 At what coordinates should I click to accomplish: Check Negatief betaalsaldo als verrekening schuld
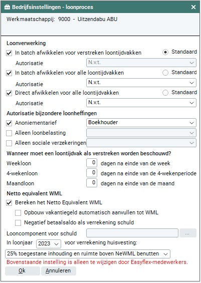click(18, 223)
